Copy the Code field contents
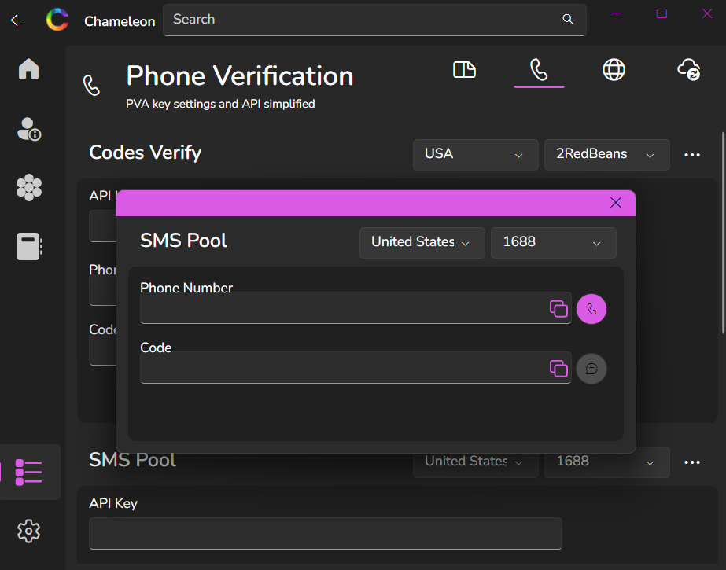 [559, 368]
